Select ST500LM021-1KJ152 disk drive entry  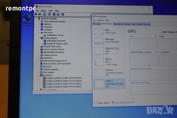click(x=55, y=35)
